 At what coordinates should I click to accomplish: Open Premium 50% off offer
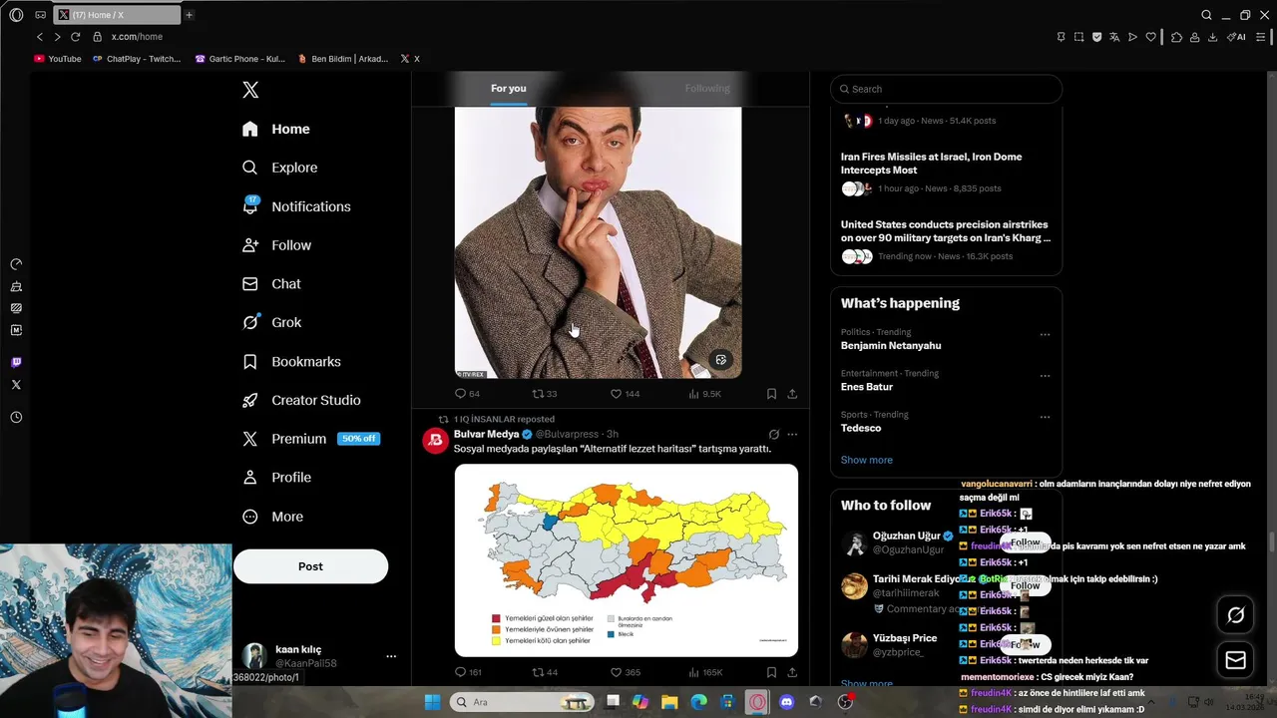coord(310,439)
